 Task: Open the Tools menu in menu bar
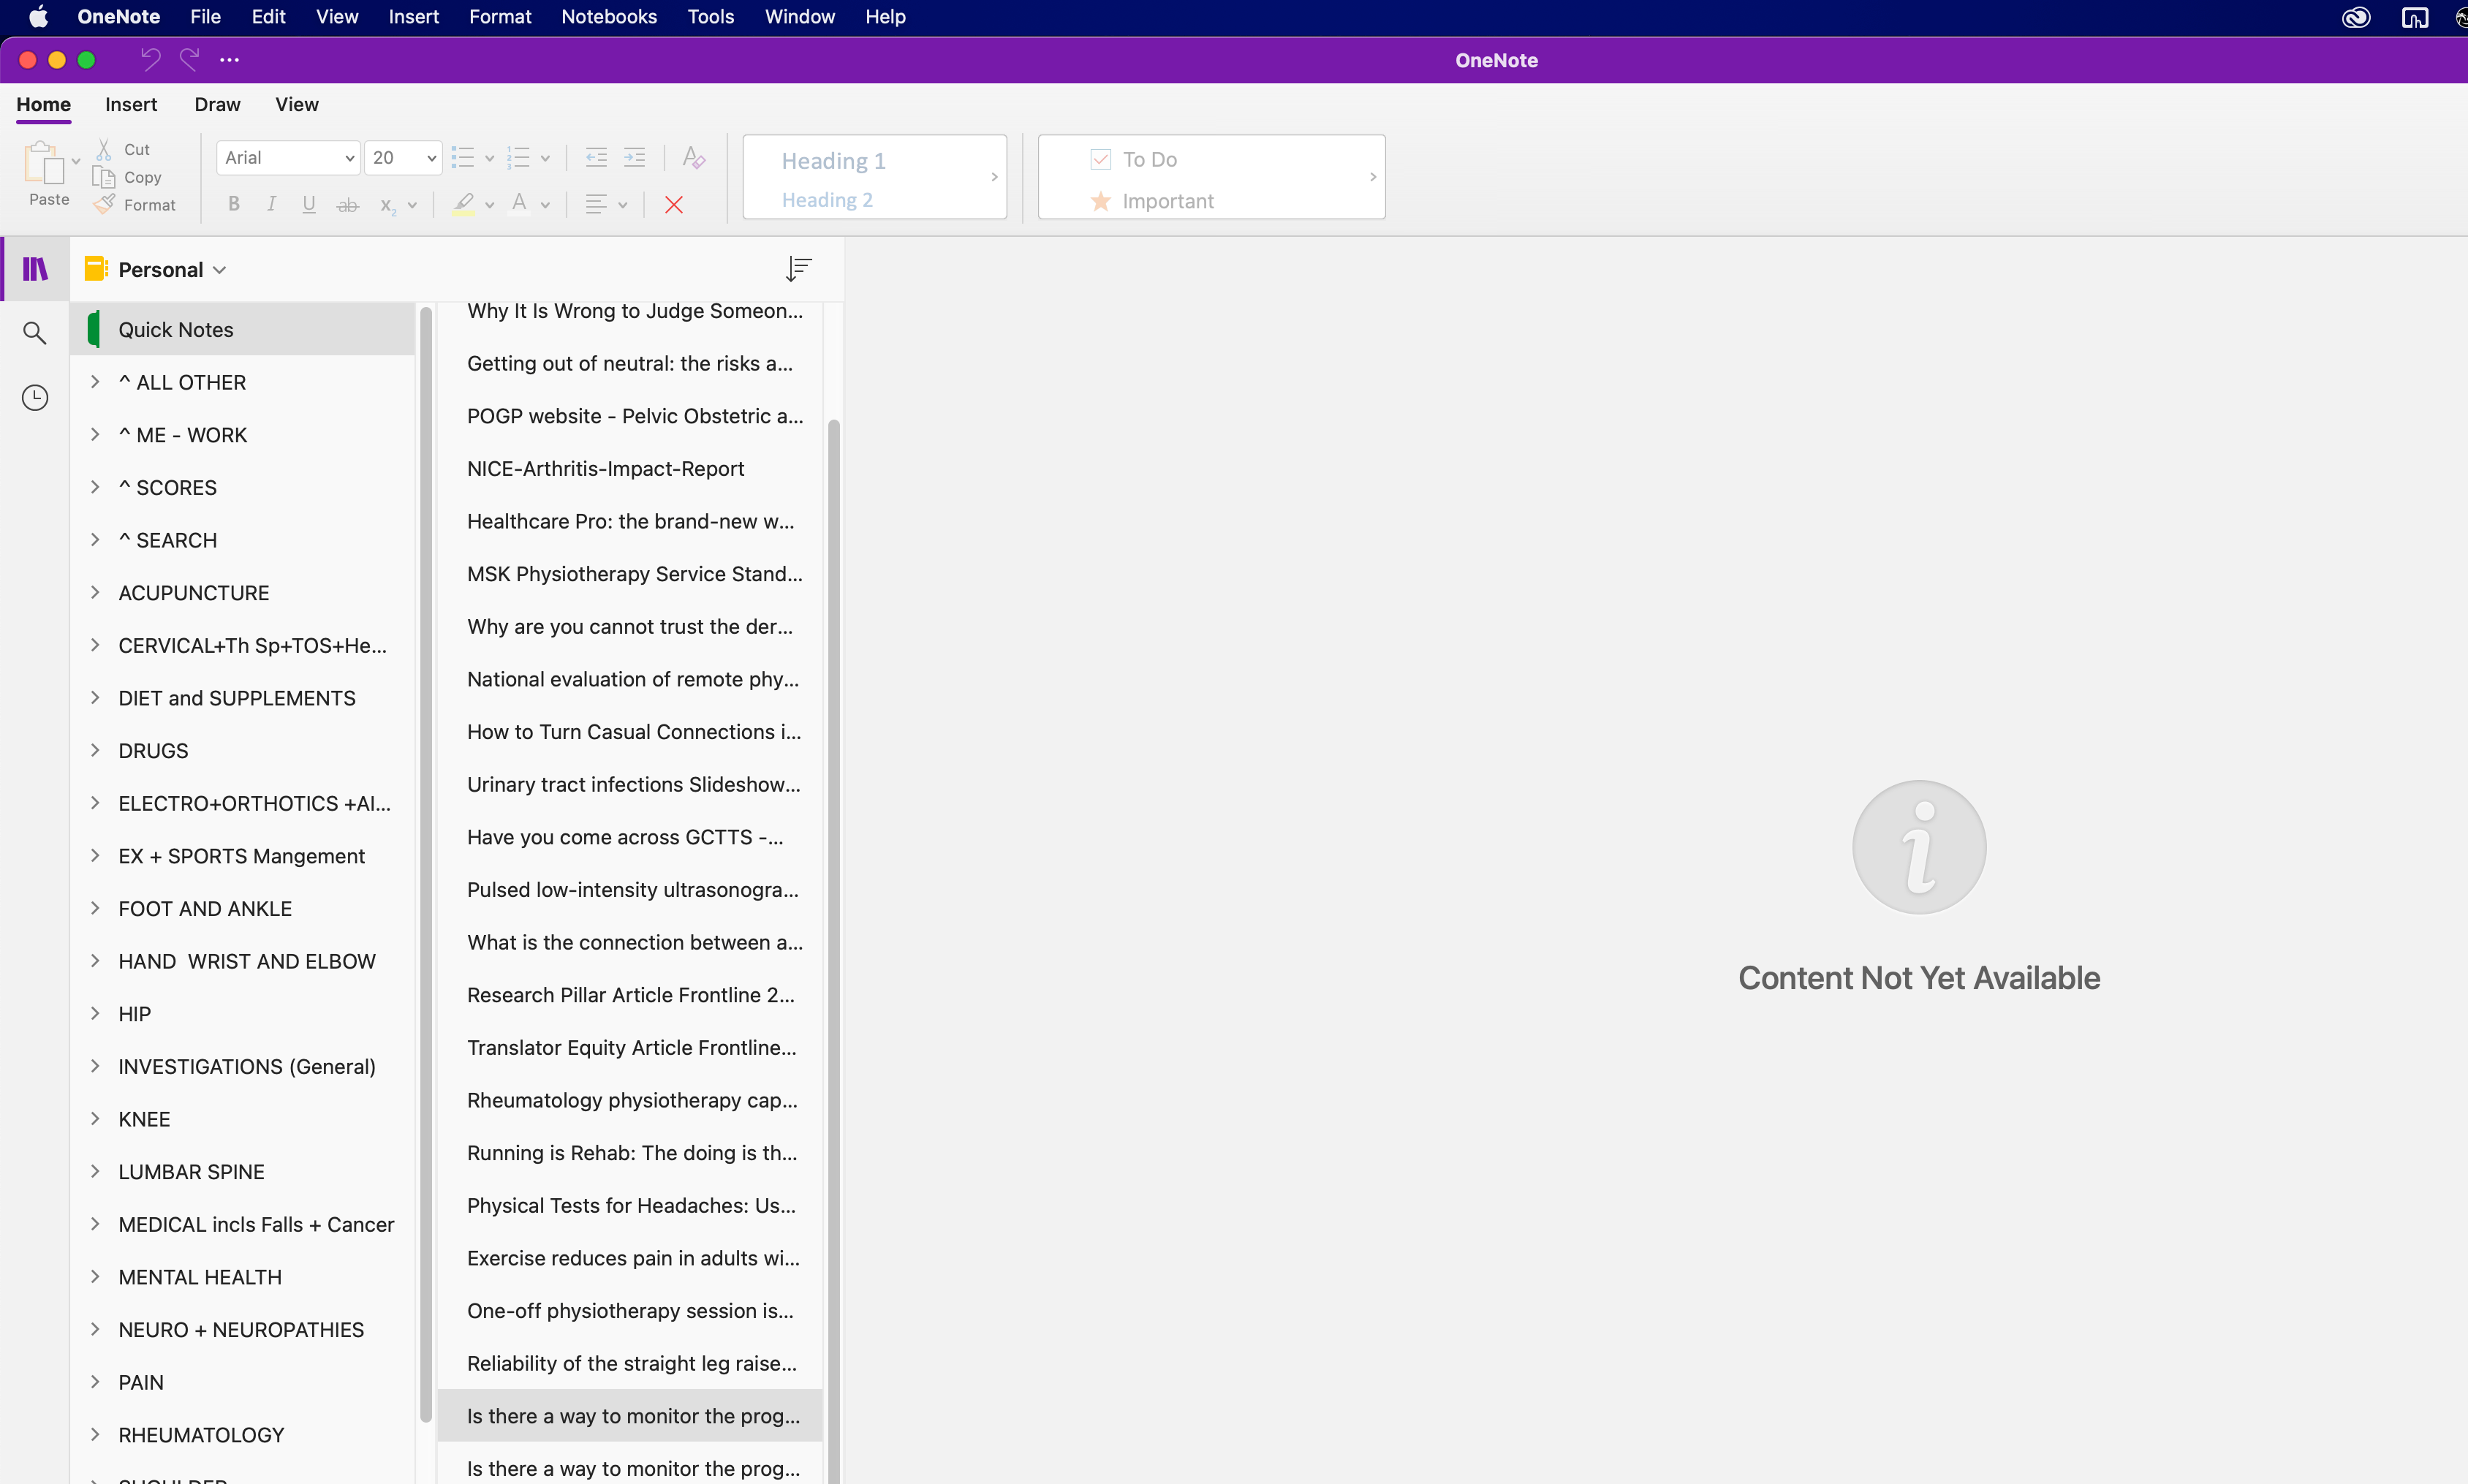[x=711, y=17]
